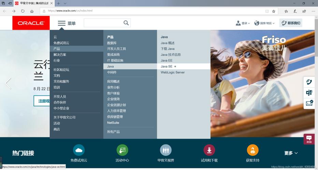Click the email subscribe side icon

(309, 103)
